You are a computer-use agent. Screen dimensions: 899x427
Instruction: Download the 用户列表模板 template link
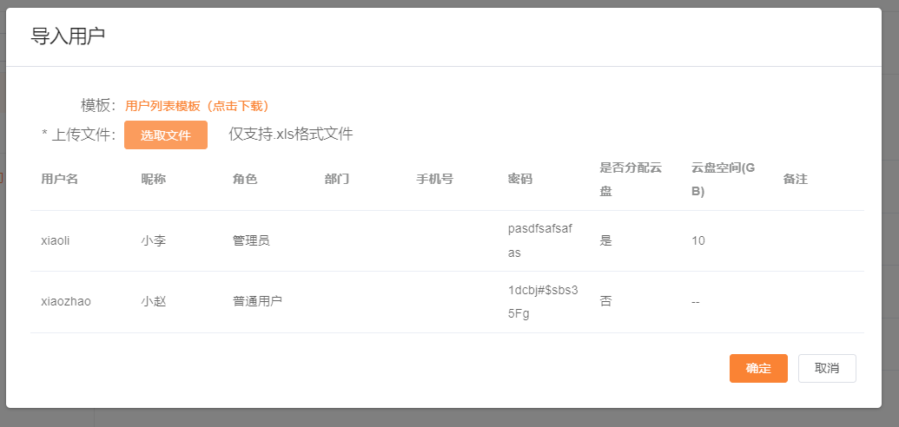(x=197, y=106)
